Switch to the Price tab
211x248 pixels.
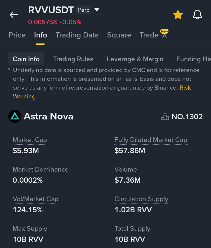tap(17, 35)
